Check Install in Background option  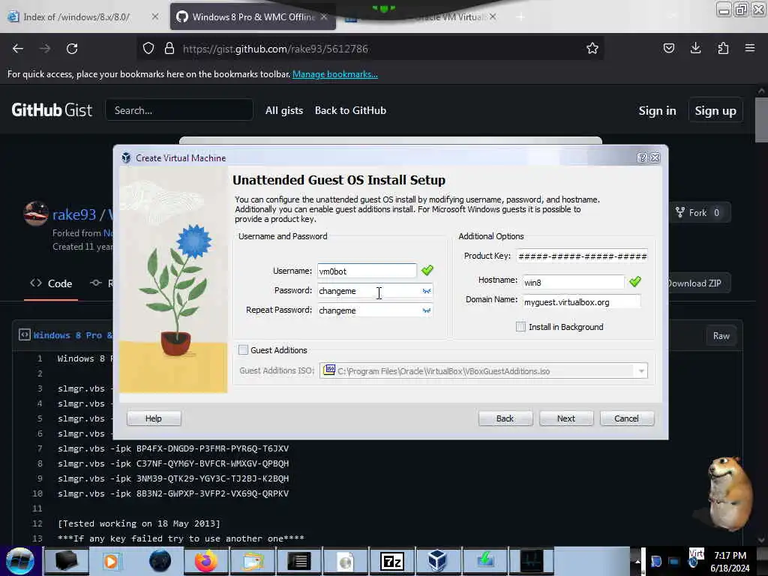520,327
